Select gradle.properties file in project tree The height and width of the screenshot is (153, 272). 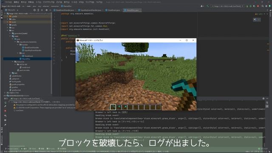pyautogui.click(x=17, y=84)
